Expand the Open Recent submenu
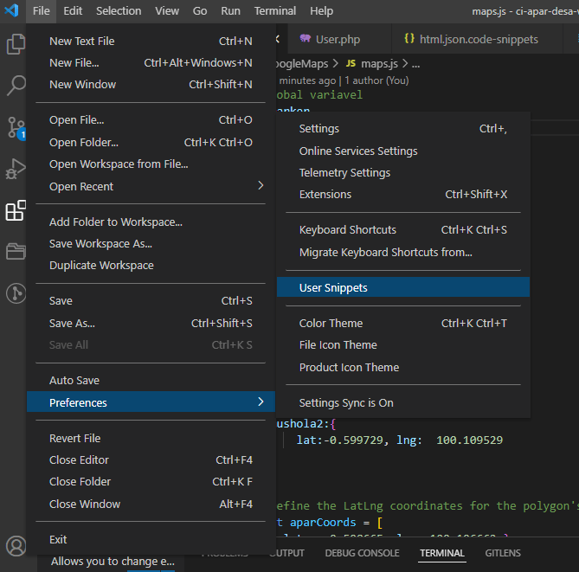 (x=151, y=186)
